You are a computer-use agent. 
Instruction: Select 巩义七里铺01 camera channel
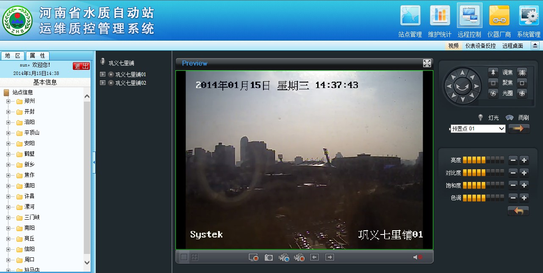(x=130, y=74)
